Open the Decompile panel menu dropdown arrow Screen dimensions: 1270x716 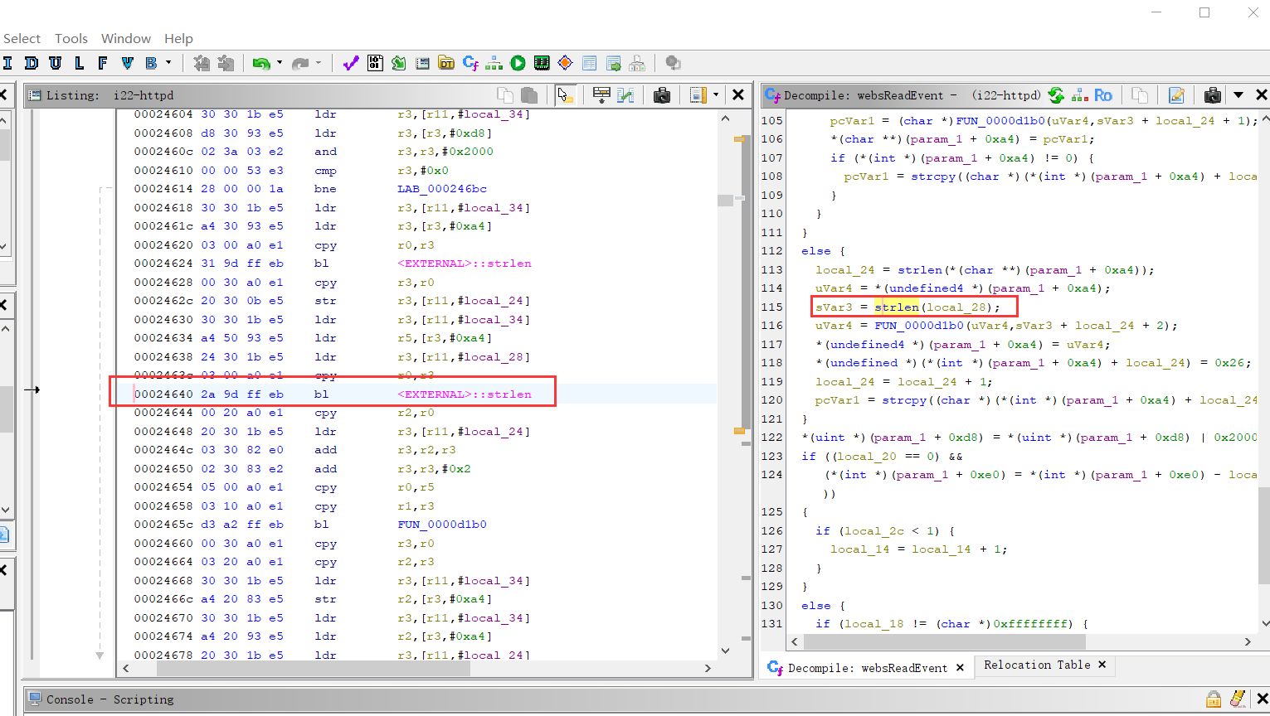pos(1238,95)
